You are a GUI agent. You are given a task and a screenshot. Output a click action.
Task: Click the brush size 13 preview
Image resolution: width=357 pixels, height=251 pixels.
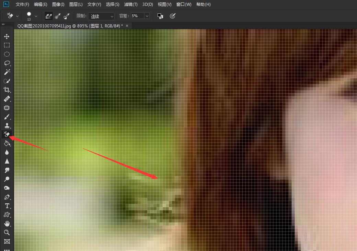(29, 16)
